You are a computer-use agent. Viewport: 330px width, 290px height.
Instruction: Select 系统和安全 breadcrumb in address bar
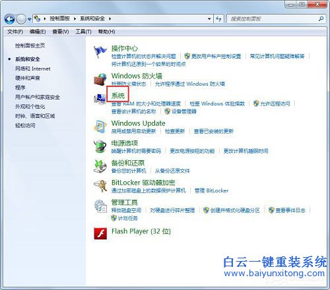click(92, 18)
